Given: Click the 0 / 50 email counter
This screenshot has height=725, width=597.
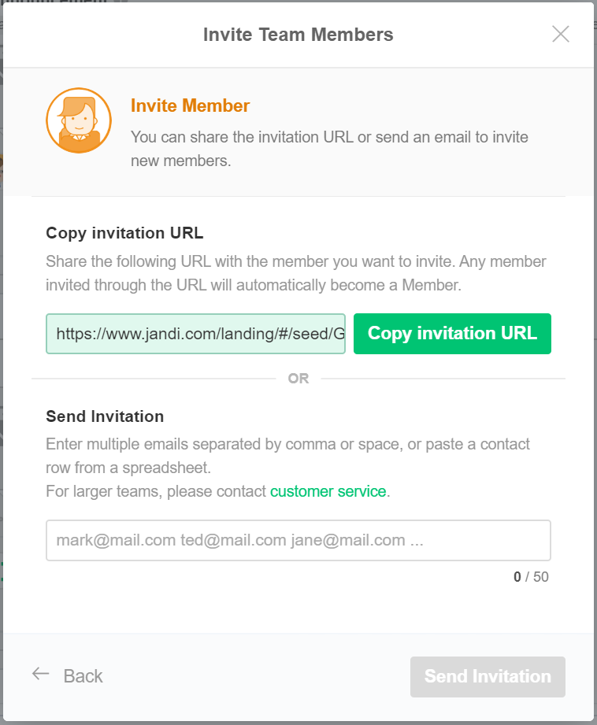Looking at the screenshot, I should [x=531, y=577].
